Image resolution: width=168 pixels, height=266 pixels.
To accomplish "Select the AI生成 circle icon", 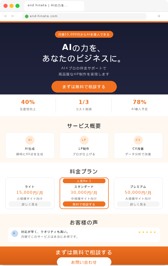I will point(30,140).
